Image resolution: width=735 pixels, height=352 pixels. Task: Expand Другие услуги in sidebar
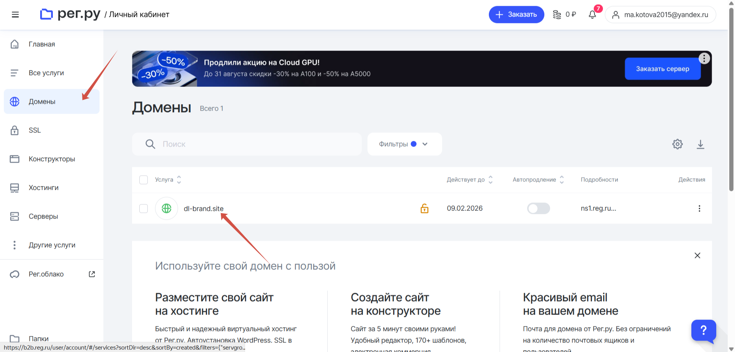(x=52, y=245)
